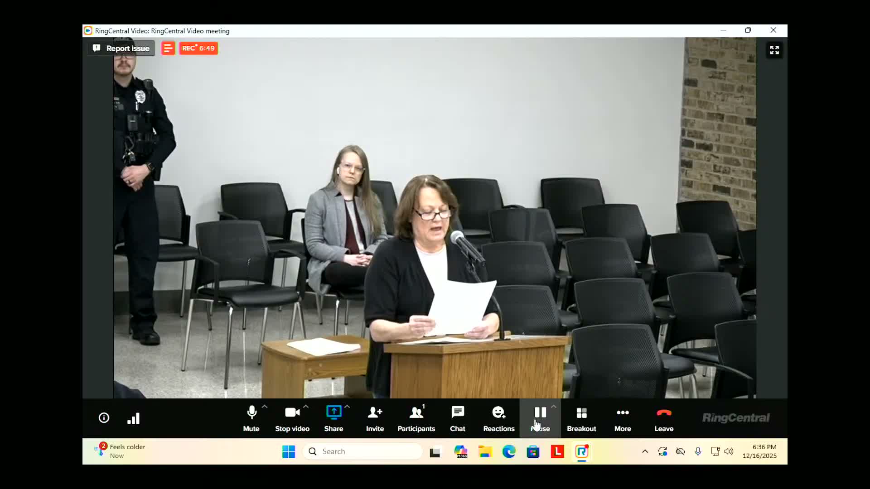
Task: Open the Feels colder weather widget
Action: coord(120,451)
